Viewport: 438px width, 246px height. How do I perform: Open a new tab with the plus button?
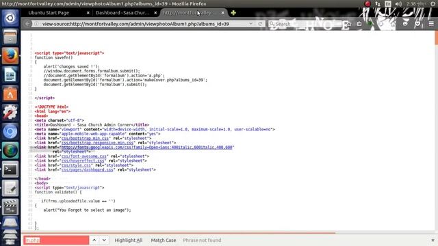233,13
